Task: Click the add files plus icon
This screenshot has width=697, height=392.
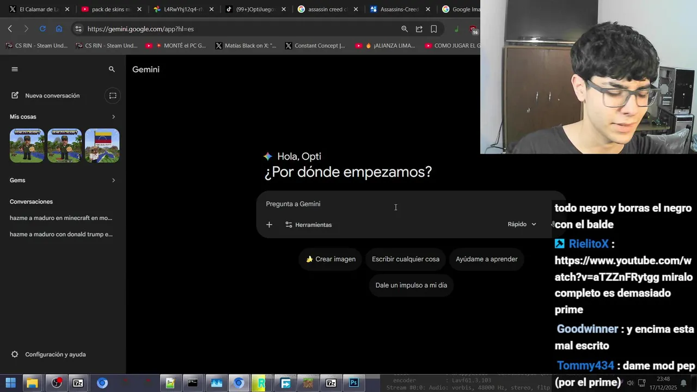Action: [269, 224]
